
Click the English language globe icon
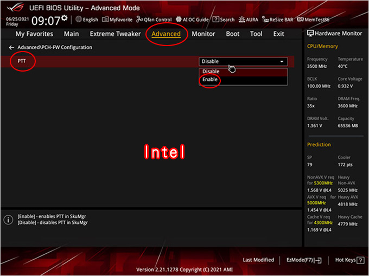point(79,20)
